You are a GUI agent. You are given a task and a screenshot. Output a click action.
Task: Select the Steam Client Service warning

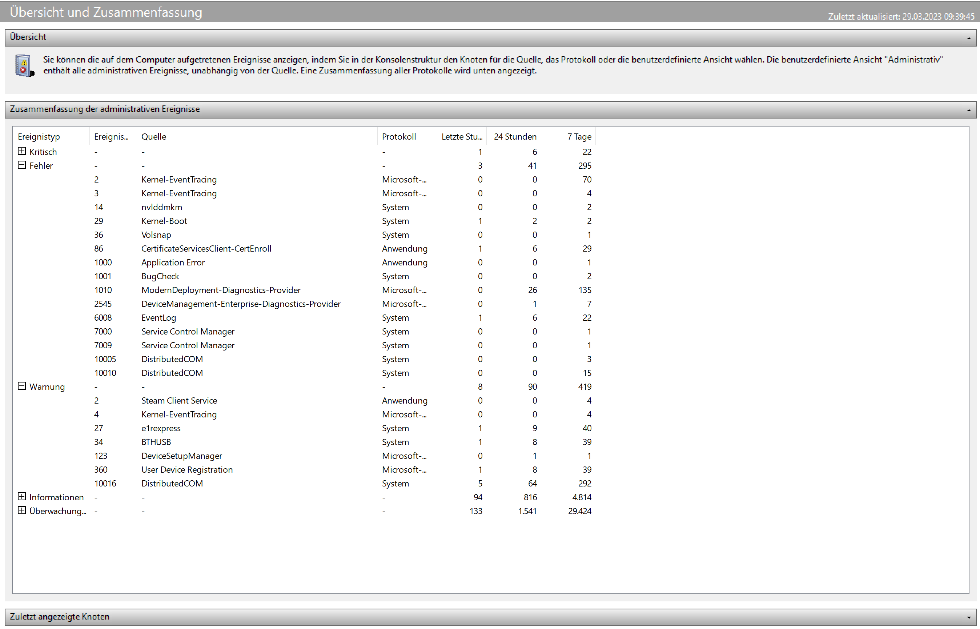tap(179, 401)
